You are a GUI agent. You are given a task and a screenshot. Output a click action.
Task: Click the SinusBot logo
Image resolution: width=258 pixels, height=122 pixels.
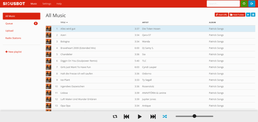14,4
